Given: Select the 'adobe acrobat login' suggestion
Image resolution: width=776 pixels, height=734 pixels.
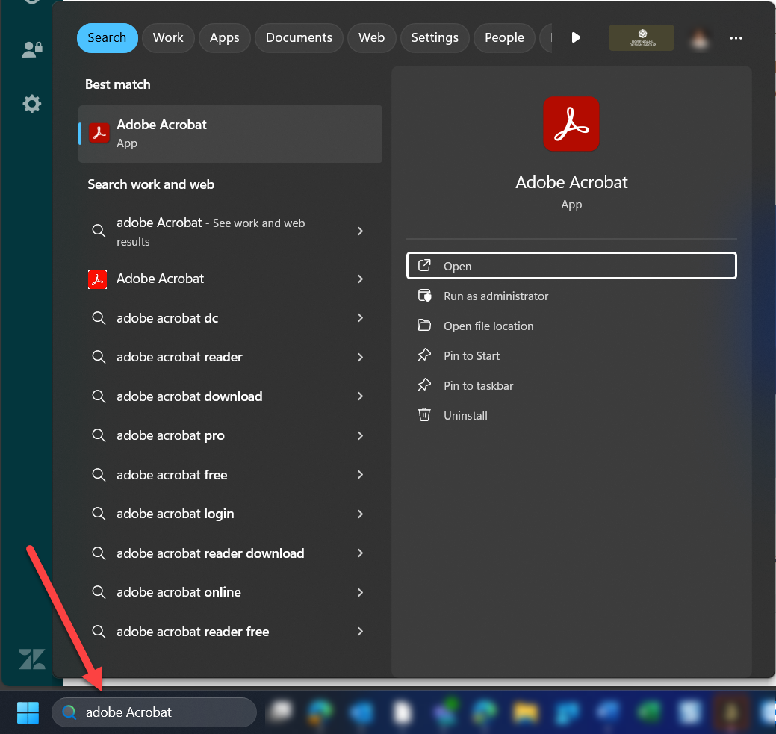Looking at the screenshot, I should coord(176,514).
